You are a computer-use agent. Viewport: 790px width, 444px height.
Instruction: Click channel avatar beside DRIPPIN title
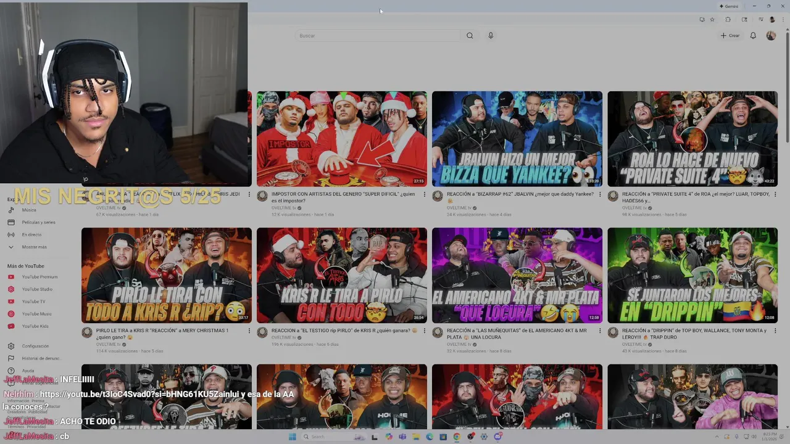[x=613, y=332]
